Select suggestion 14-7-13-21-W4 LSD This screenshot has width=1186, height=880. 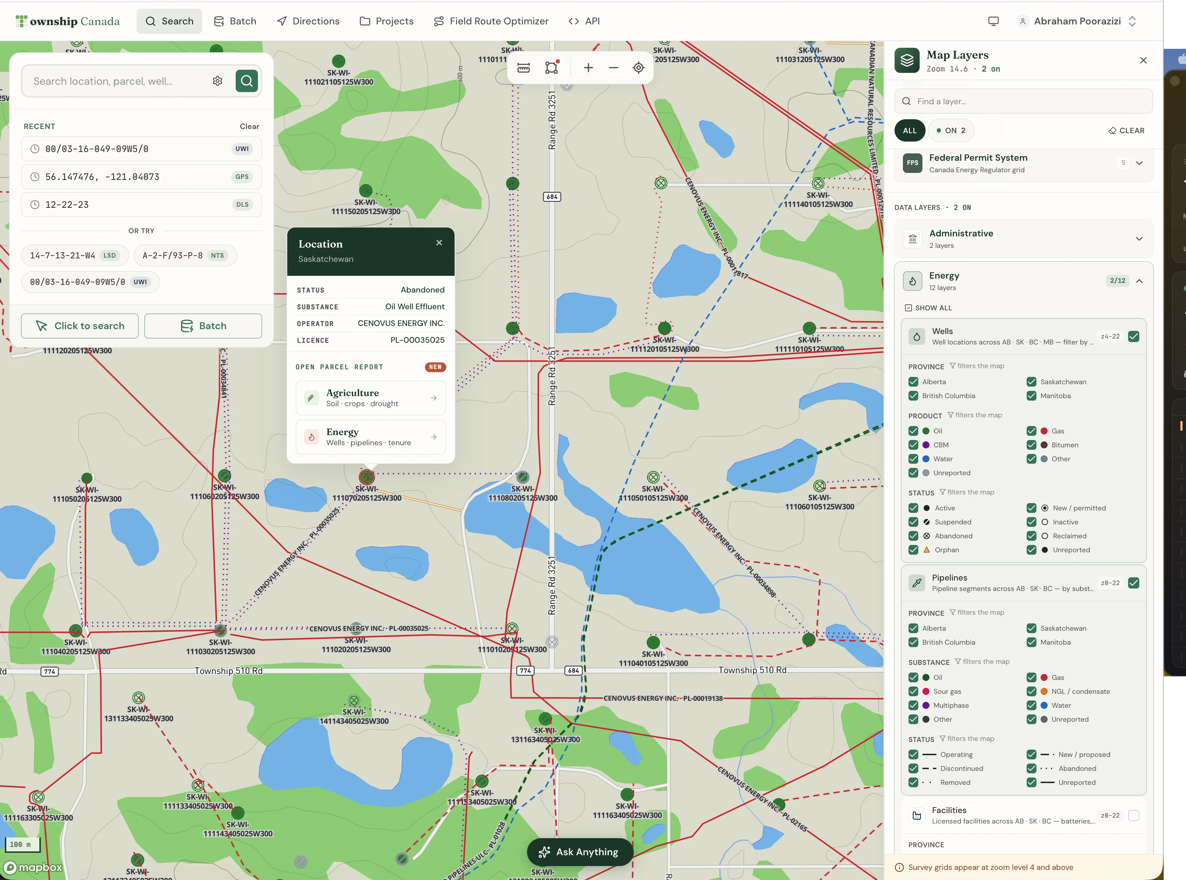coord(75,255)
